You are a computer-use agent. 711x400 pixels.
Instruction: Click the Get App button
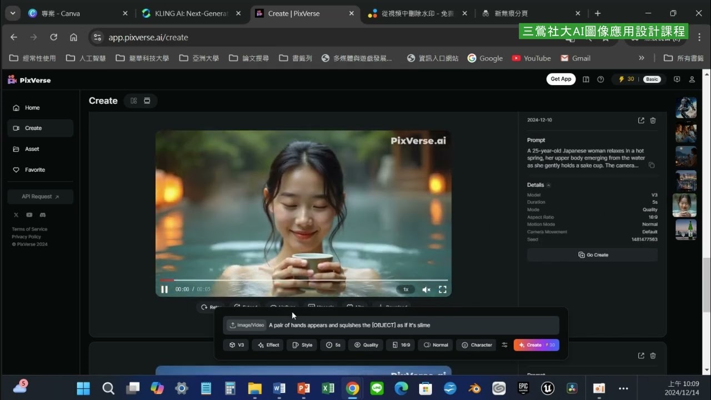coord(561,79)
